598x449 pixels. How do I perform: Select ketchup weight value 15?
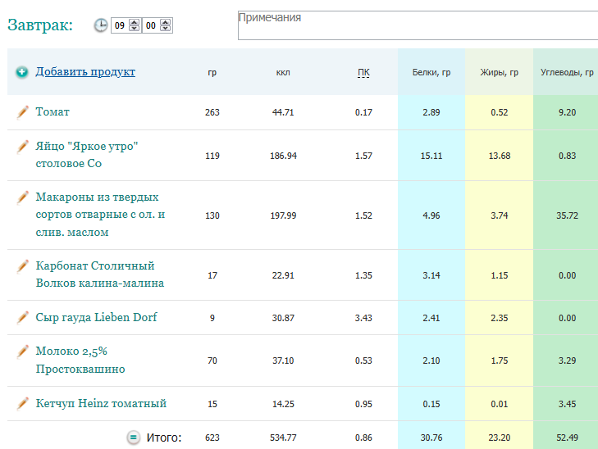point(212,404)
